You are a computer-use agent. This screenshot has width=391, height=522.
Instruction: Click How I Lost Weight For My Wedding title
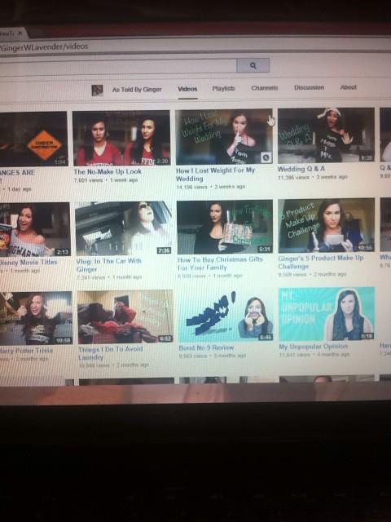click(215, 175)
